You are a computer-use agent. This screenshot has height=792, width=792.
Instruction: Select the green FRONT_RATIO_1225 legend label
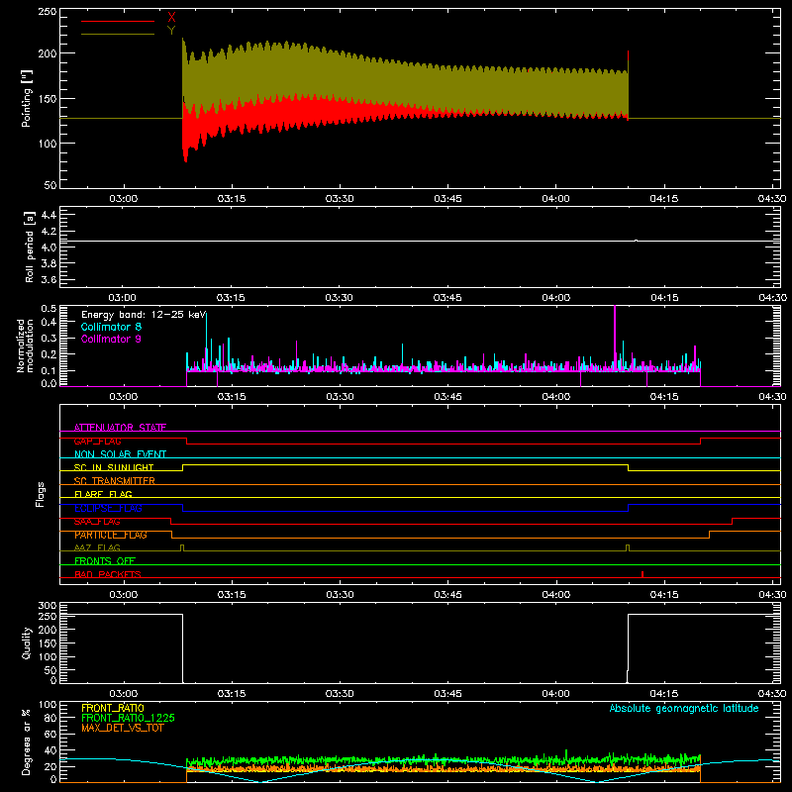(x=129, y=718)
